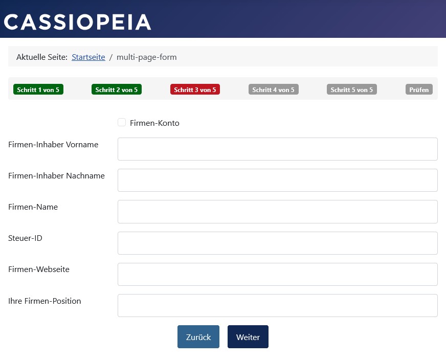This screenshot has width=446, height=361.
Task: Go to Schritt 2 von 5
Action: (x=117, y=89)
